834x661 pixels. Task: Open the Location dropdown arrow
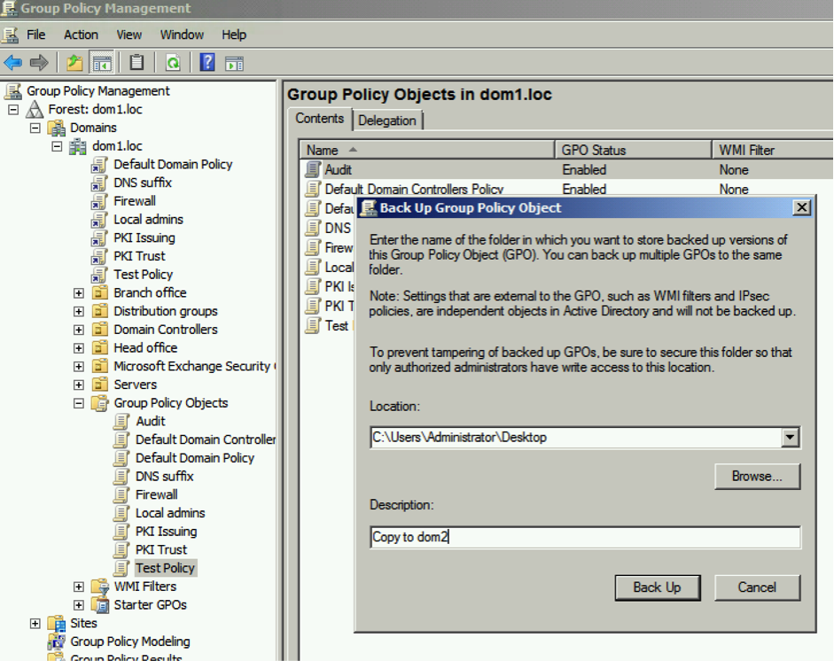click(791, 438)
